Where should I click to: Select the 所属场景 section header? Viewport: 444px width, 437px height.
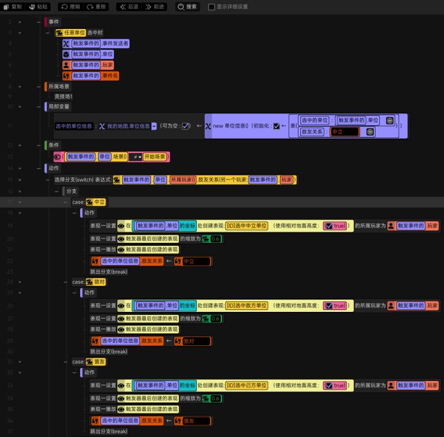[x=59, y=87]
